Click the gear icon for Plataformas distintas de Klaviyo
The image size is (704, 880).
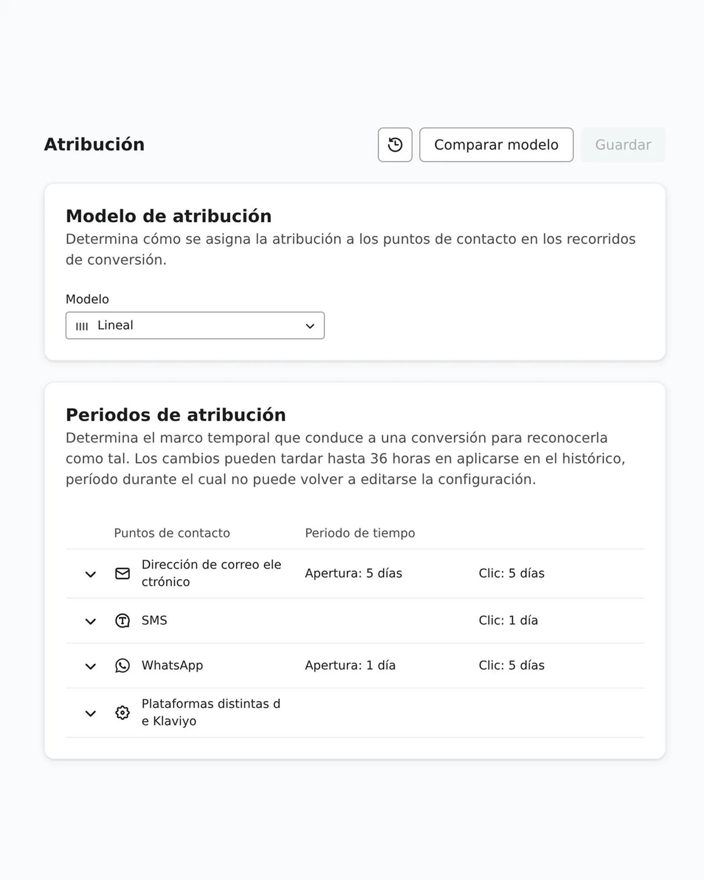point(122,713)
